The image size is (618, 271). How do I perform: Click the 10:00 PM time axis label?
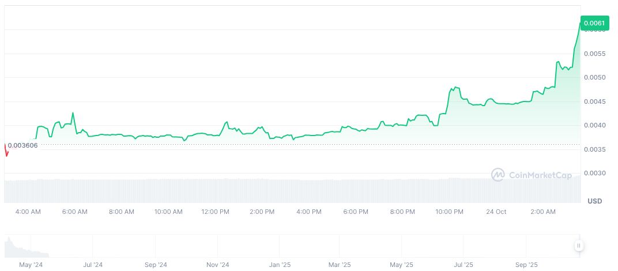(449, 212)
